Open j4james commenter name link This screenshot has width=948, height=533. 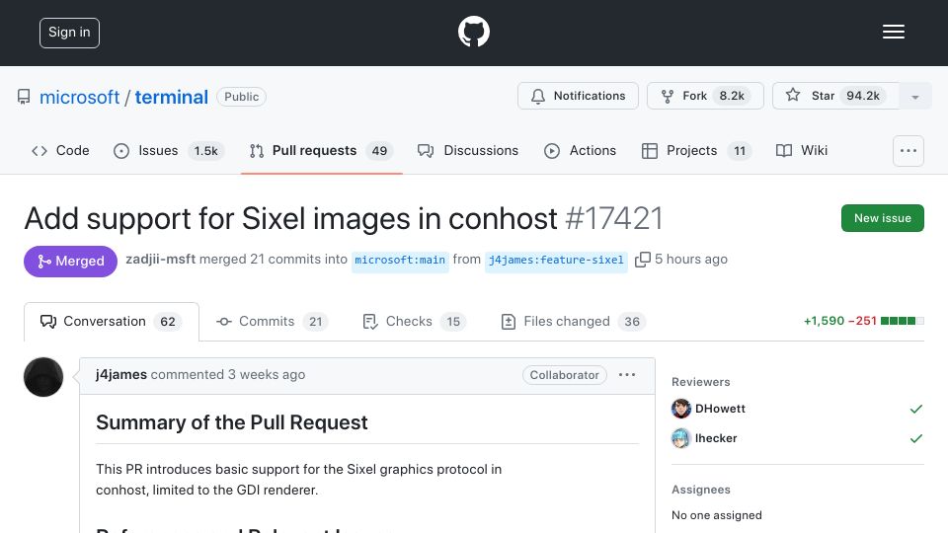(120, 375)
